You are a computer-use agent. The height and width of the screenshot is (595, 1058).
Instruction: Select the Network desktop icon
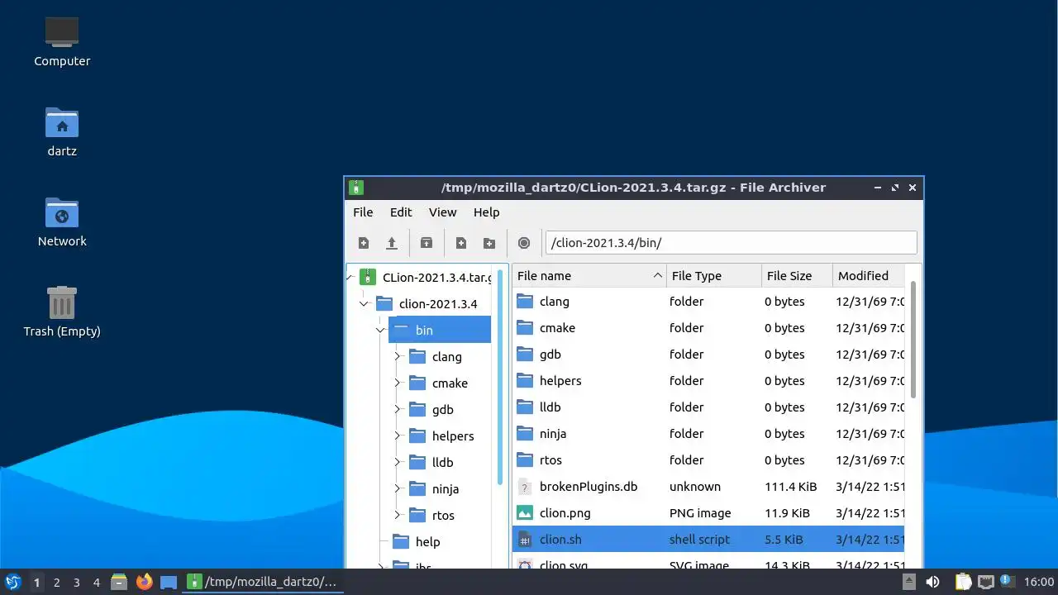click(x=62, y=221)
